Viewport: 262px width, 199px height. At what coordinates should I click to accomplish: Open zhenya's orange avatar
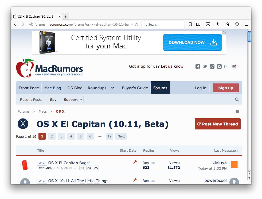[x=234, y=164]
